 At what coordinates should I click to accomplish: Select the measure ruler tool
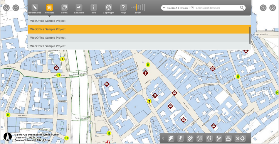(x=190, y=138)
